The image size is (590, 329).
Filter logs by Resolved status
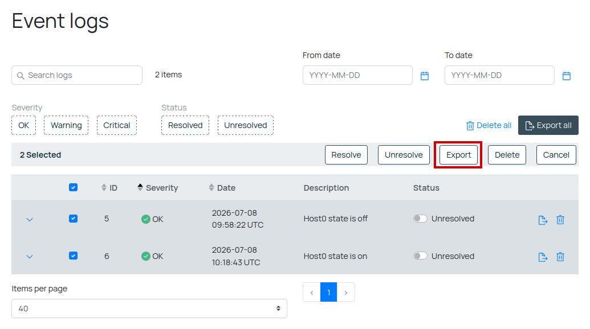tap(185, 125)
